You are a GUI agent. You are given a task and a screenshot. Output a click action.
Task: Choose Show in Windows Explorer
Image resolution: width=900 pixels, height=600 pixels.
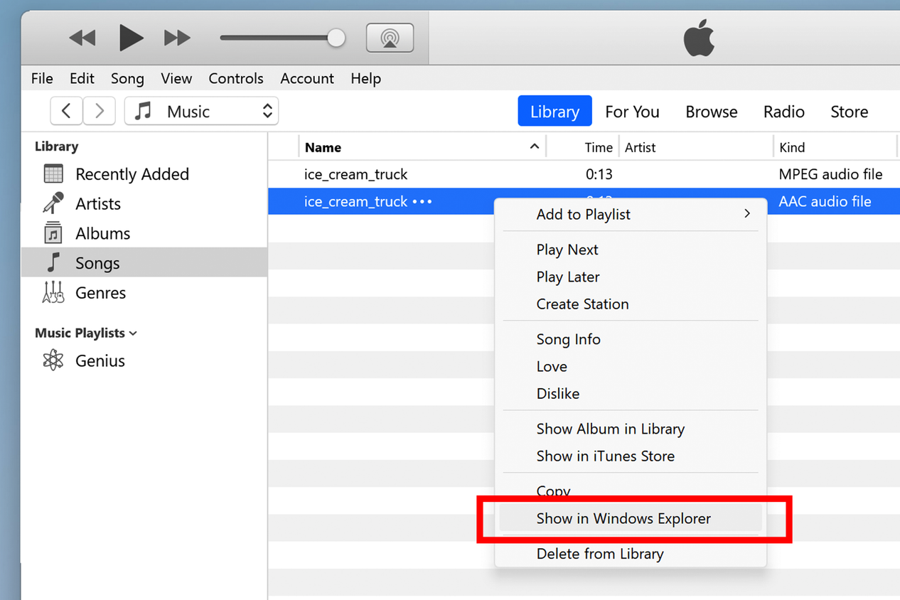630,518
